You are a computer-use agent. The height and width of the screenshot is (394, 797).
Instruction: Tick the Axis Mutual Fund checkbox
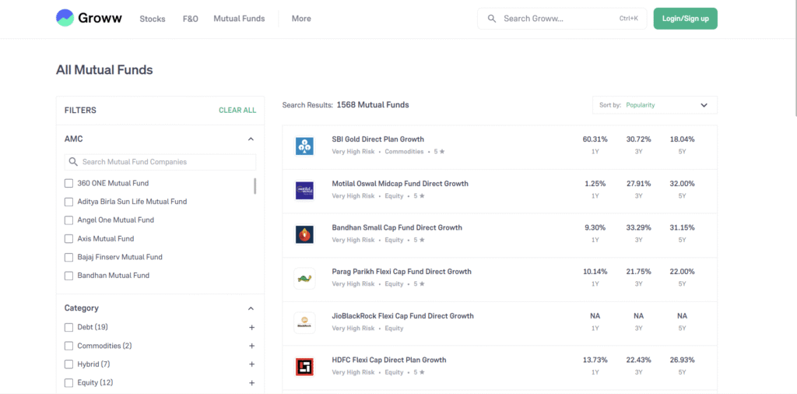(69, 239)
